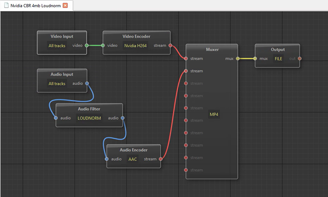The height and width of the screenshot is (197, 328).
Task: Click the Video Input green video output port
Action: 87,45
